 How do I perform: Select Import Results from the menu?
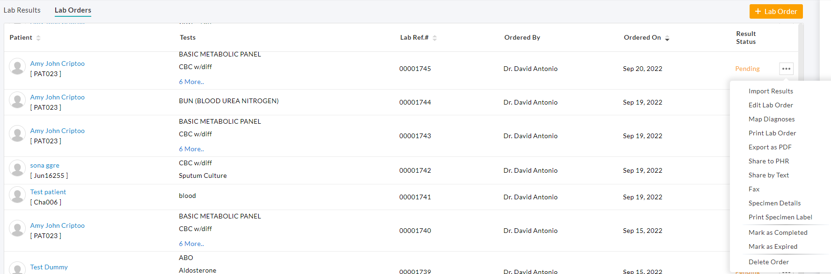(x=771, y=91)
